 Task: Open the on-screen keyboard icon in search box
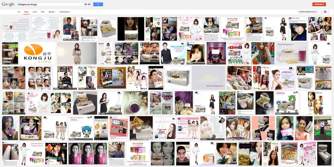pyautogui.click(x=89, y=4)
